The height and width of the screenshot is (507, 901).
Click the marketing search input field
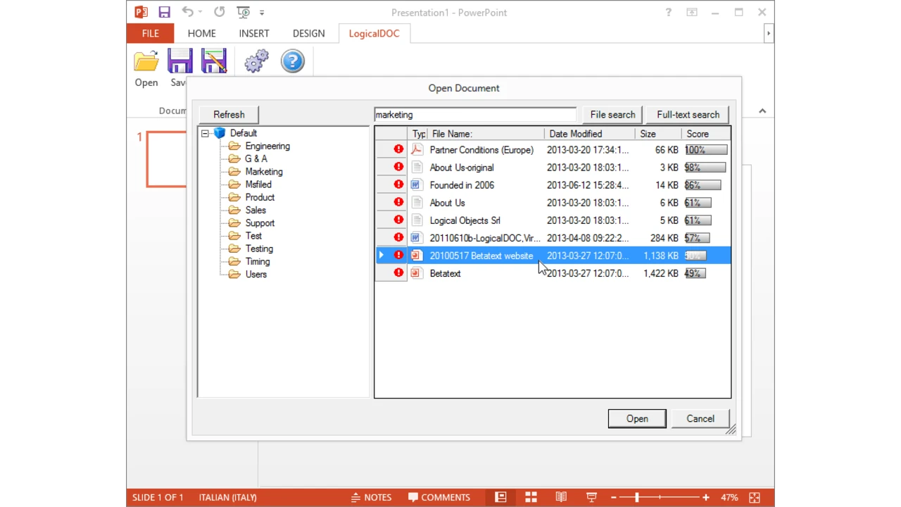(474, 115)
